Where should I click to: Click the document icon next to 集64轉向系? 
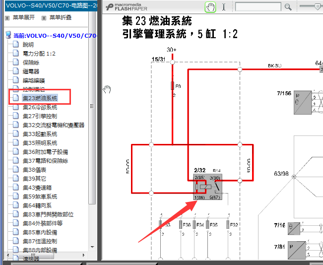[x=16, y=205]
